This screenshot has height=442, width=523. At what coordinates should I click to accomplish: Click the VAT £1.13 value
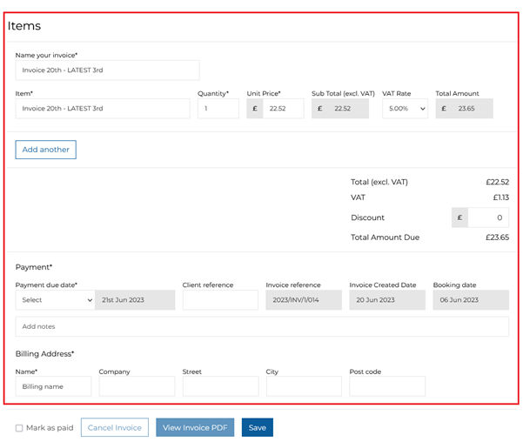501,198
